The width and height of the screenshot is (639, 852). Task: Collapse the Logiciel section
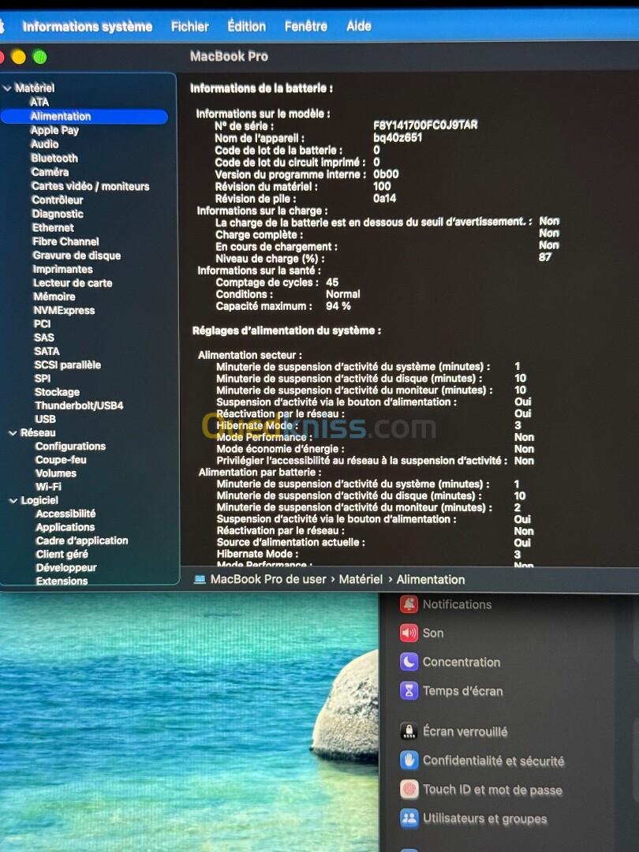click(x=13, y=500)
